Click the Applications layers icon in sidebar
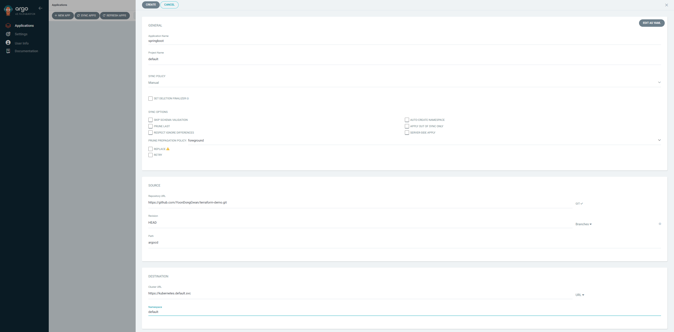674x332 pixels. [x=8, y=25]
